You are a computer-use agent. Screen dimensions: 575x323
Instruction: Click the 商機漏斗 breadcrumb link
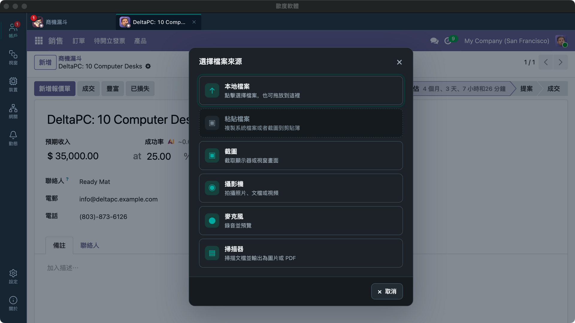pyautogui.click(x=70, y=58)
